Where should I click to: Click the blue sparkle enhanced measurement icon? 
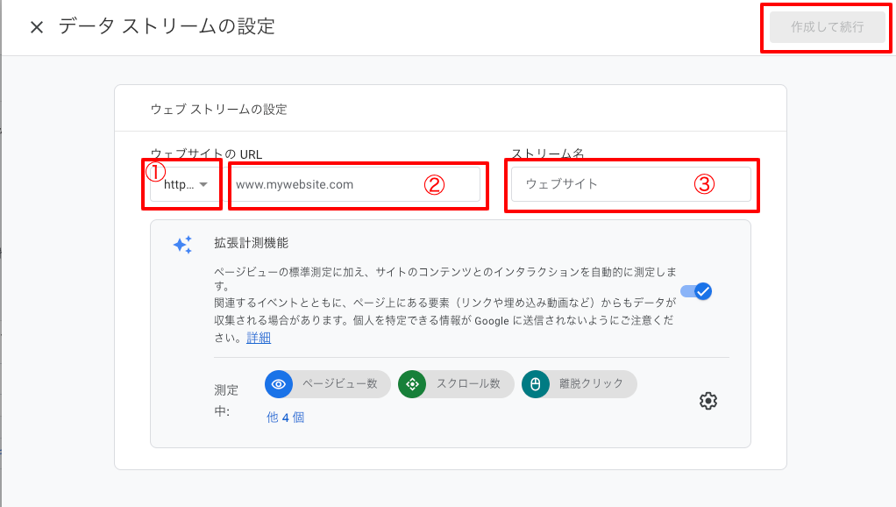[x=183, y=245]
